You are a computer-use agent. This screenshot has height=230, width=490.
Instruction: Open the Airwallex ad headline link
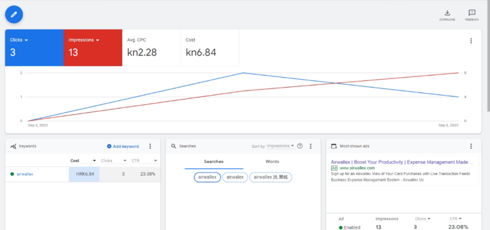[402, 162]
